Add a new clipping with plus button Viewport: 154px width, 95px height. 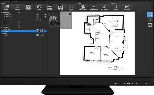(x=19, y=24)
